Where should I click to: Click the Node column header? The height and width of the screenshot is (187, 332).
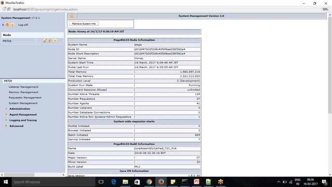7,35
